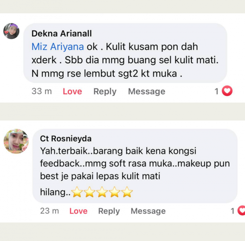Open the 33 m comment timestamp
Viewport: 245px width, 241px height.
[41, 91]
